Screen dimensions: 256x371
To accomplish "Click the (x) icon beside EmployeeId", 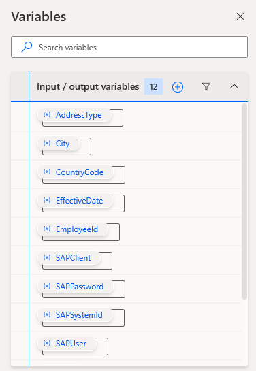I will [47, 229].
